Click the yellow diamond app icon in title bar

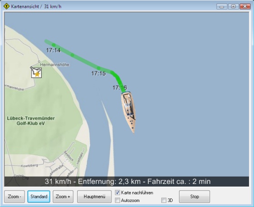click(x=6, y=6)
